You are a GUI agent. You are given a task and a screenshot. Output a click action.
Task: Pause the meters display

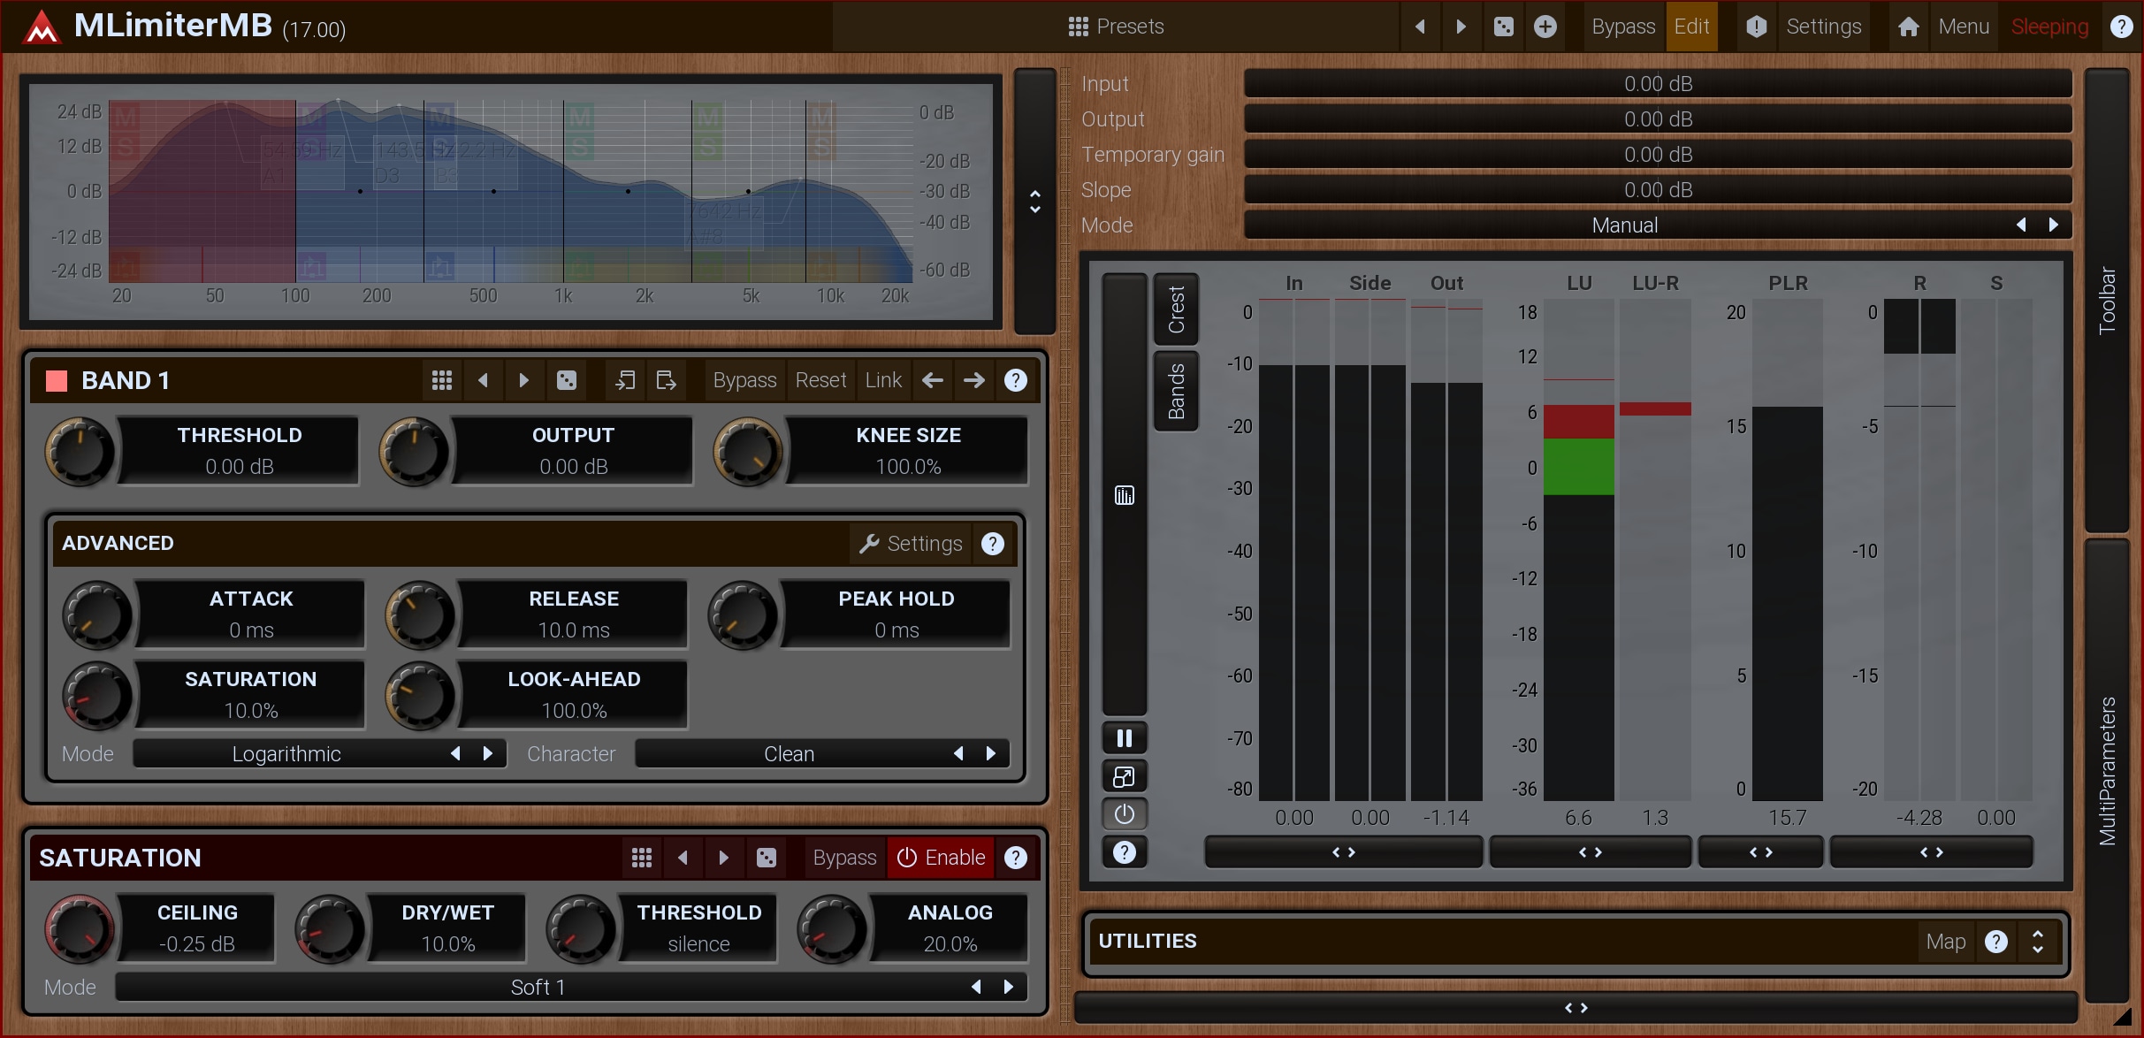1124,738
